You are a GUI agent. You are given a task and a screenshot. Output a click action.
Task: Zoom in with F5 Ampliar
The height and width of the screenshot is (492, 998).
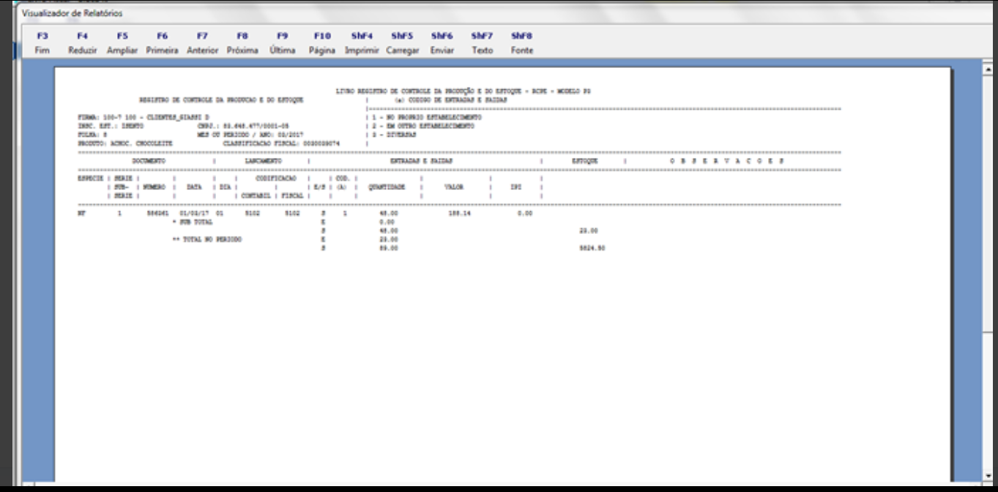point(122,43)
